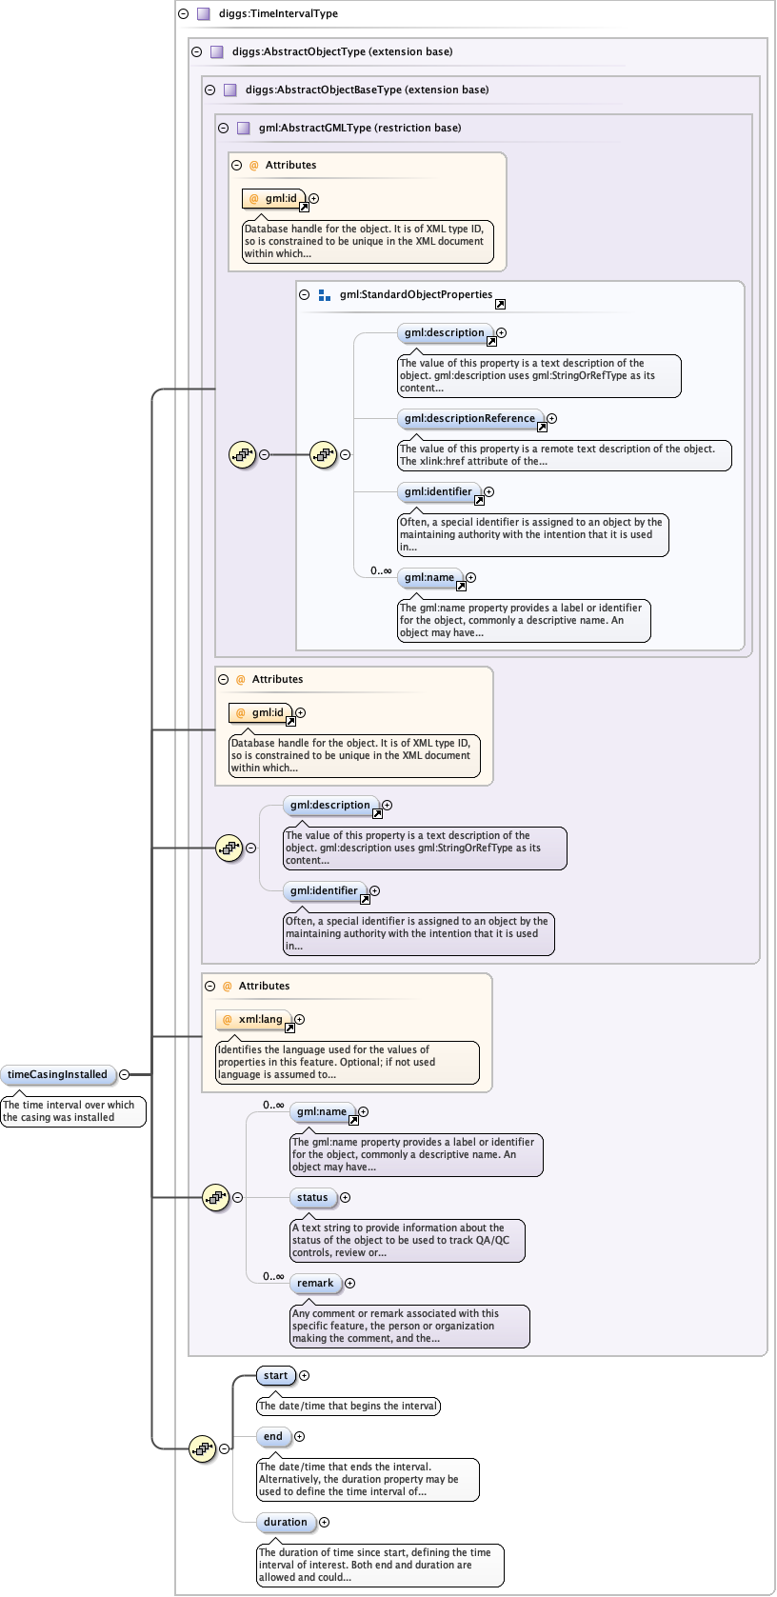777x1597 pixels.
Task: Expand the remark element
Action: [x=349, y=1284]
